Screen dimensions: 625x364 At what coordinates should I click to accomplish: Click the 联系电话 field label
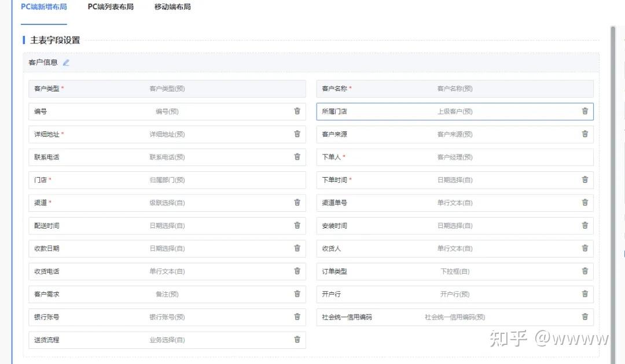coord(47,157)
